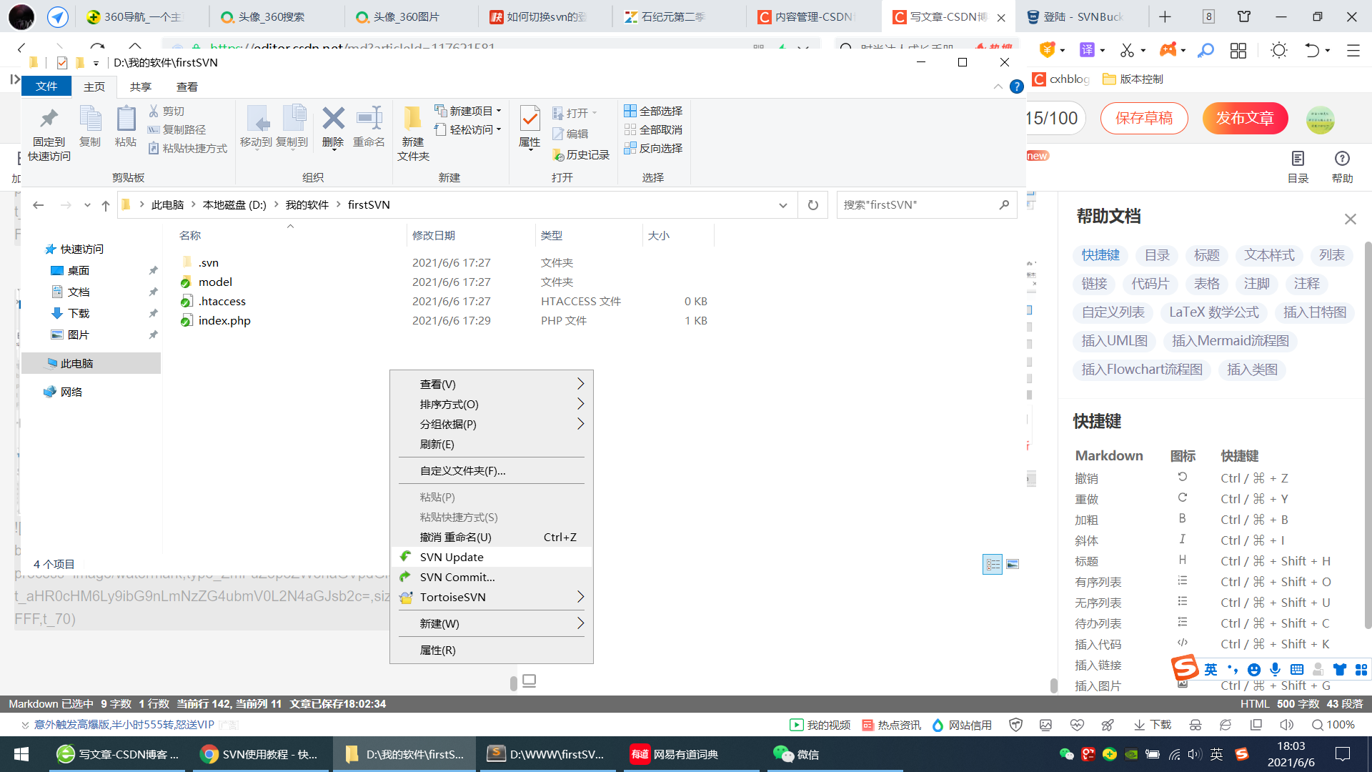
Task: Switch to large icons view toggle
Action: pos(1013,565)
